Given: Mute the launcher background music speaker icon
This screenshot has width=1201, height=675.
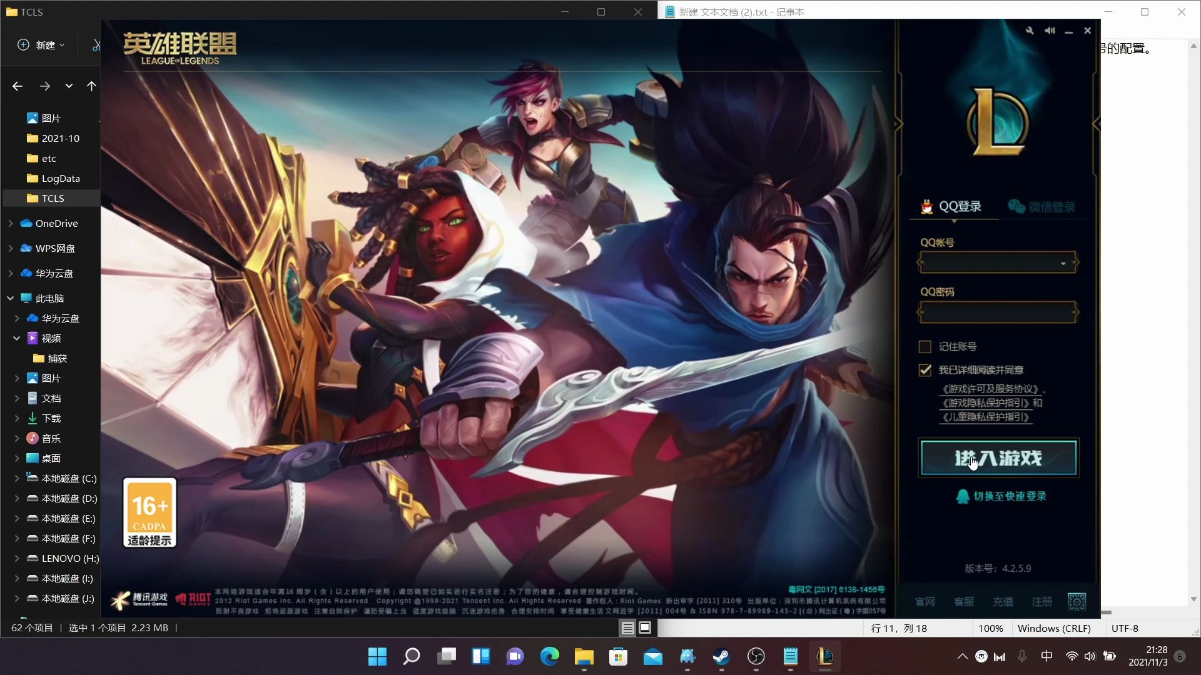Looking at the screenshot, I should click(x=1050, y=30).
